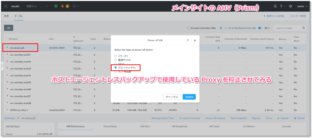The width and height of the screenshot is (312, 138).
Task: Click the Nutanix X logo icon
Action: click(6, 6)
